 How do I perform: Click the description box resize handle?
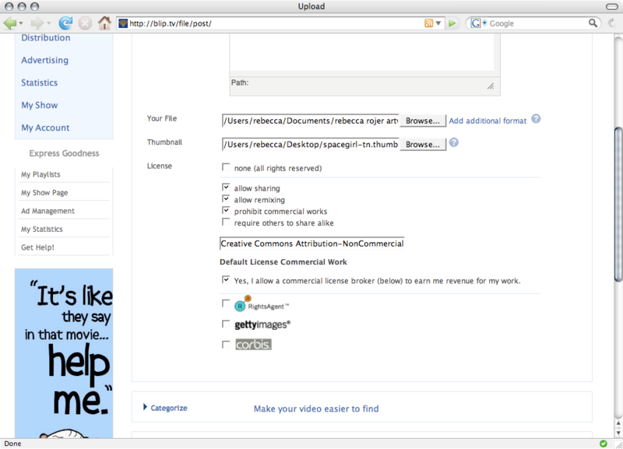491,86
